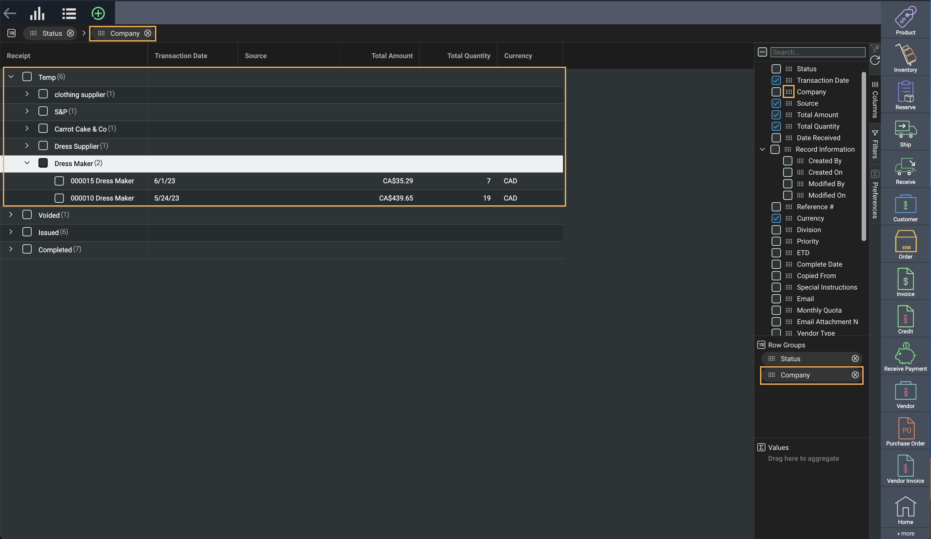The width and height of the screenshot is (931, 539).
Task: Click the column Search input field
Action: (817, 52)
